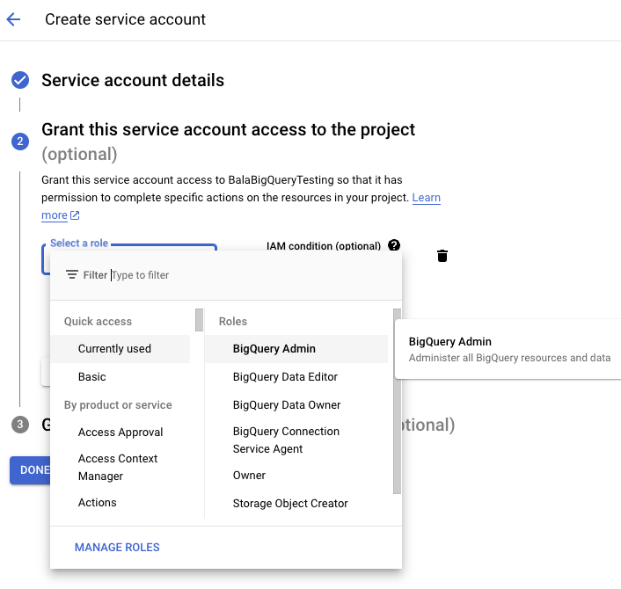Choose the BigQuery Admin role

click(x=296, y=349)
